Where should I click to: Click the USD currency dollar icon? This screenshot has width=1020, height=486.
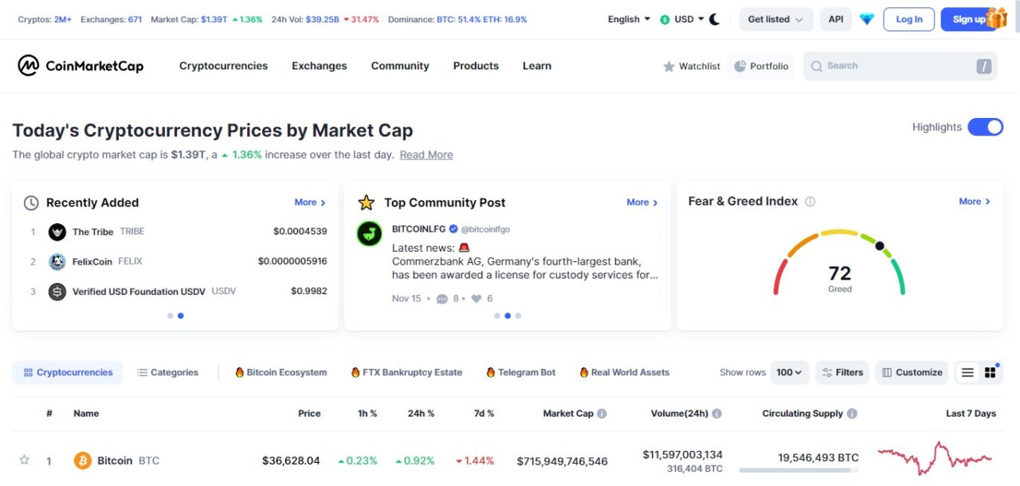(665, 19)
